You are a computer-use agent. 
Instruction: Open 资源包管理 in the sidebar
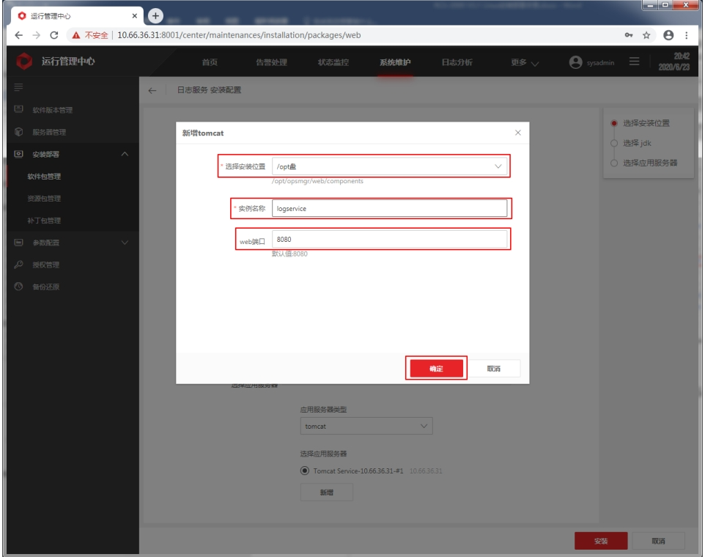click(45, 199)
